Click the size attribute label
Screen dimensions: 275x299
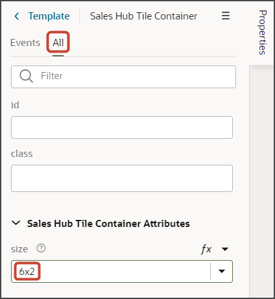[19, 249]
